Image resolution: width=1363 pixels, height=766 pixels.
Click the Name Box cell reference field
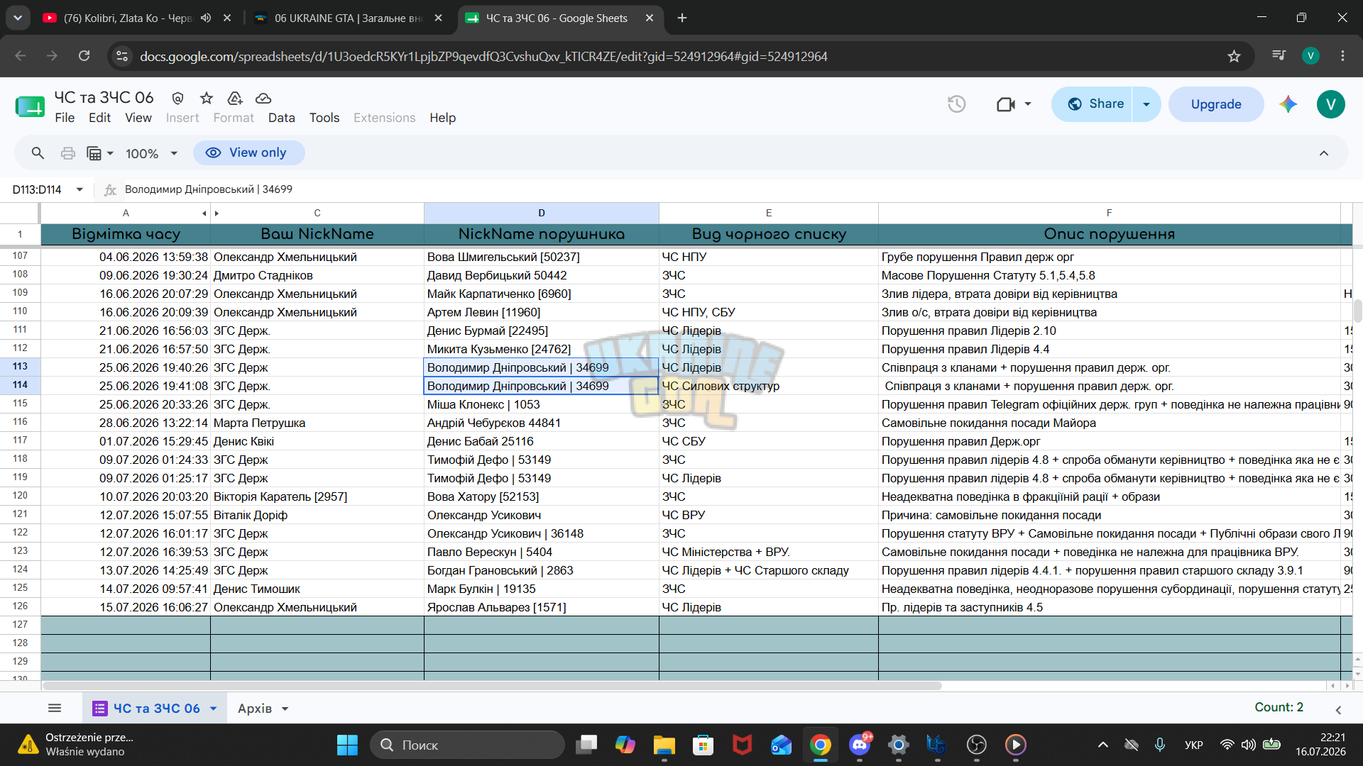(x=39, y=189)
